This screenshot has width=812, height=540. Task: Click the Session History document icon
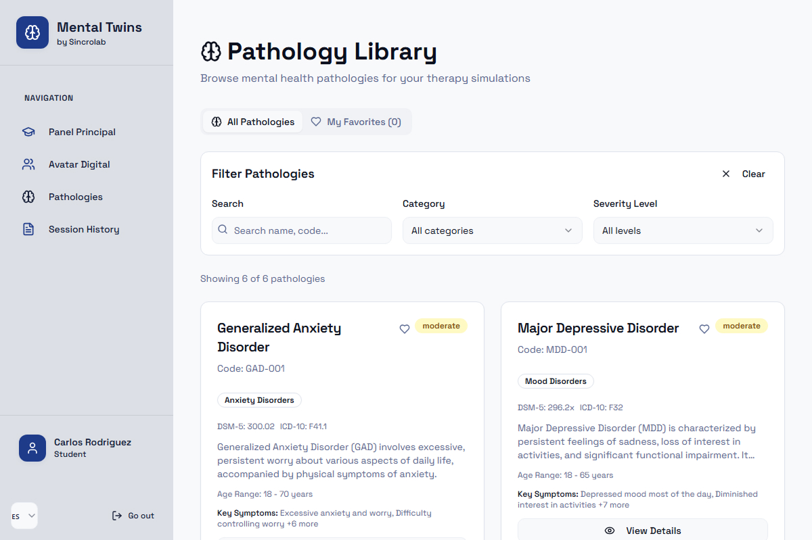pyautogui.click(x=28, y=229)
